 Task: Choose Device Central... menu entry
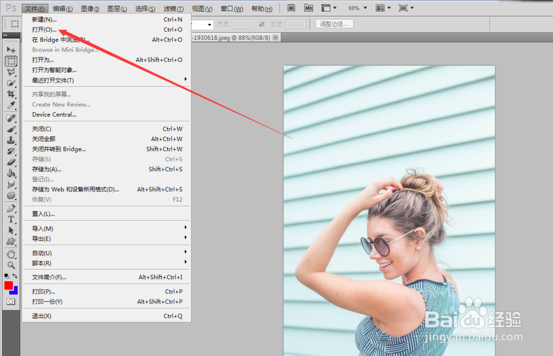pos(107,114)
